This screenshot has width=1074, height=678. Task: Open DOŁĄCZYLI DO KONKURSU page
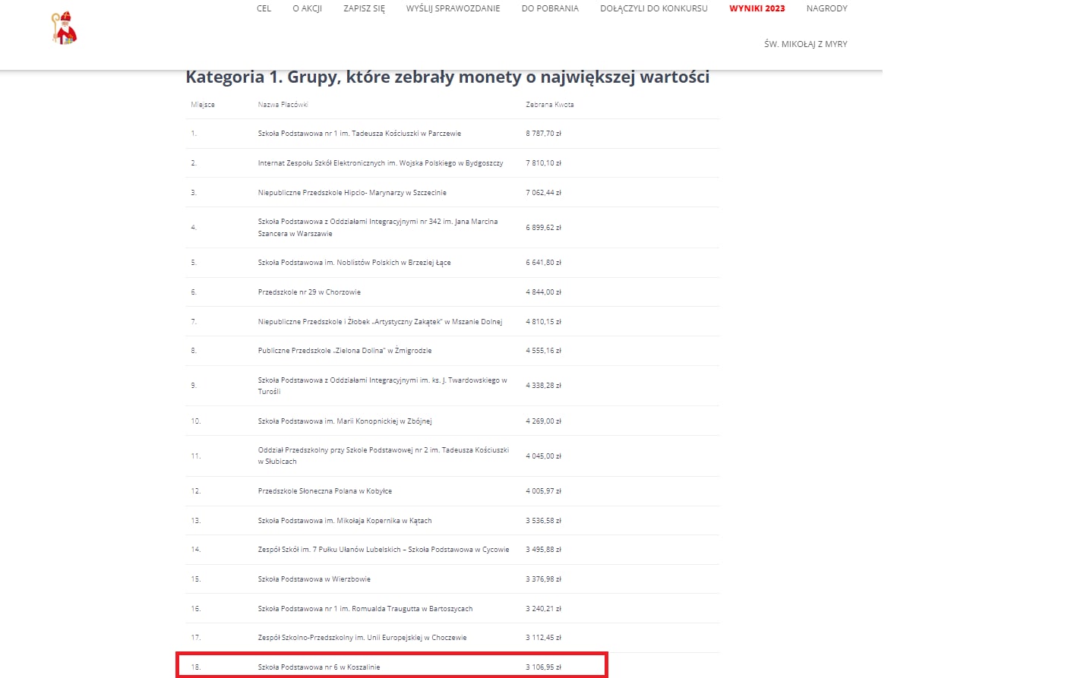pos(653,8)
